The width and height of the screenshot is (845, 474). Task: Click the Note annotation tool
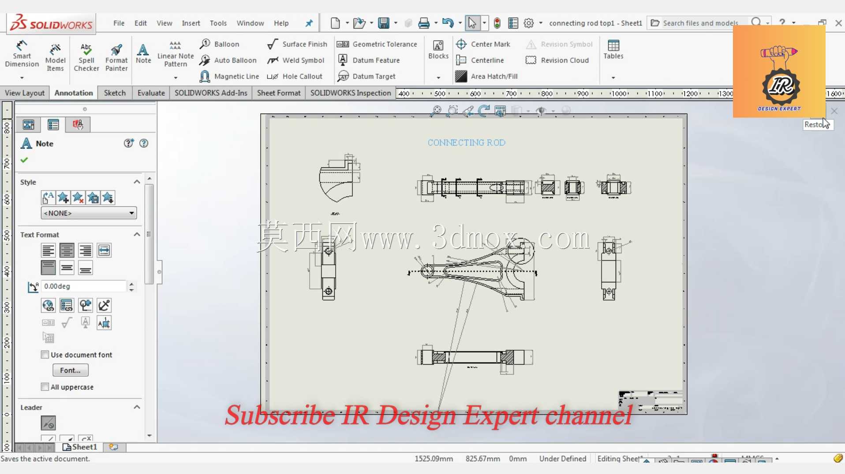(x=143, y=54)
